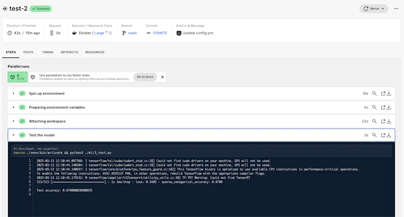Open Test the model output in new tab
Viewport: 404px width, 217px height.
(383, 135)
